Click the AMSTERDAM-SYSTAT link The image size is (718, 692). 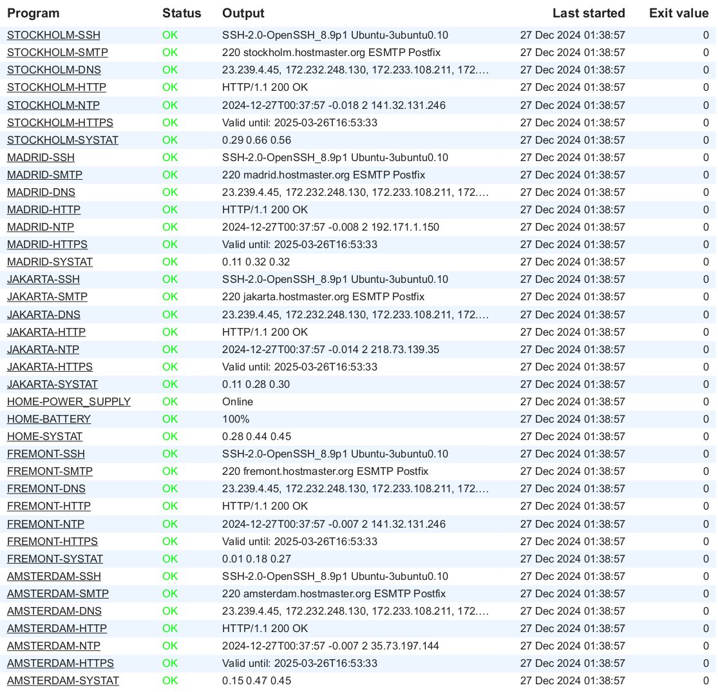tap(63, 680)
